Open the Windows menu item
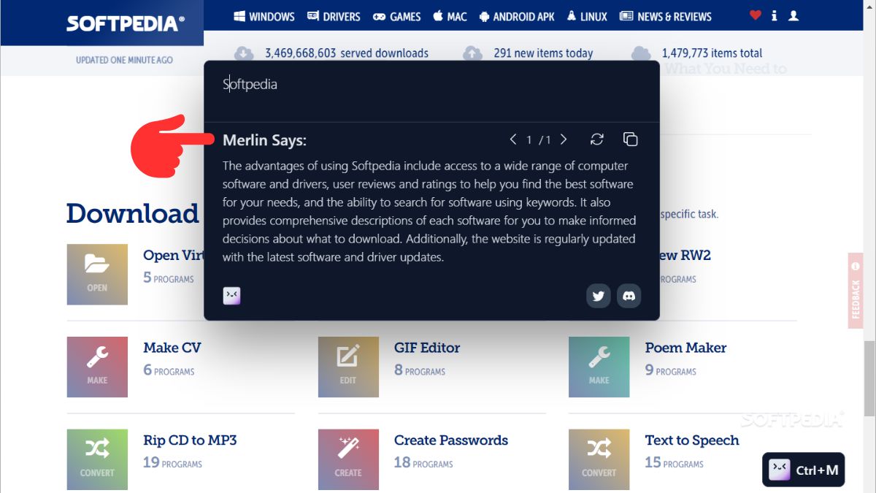 coord(264,16)
